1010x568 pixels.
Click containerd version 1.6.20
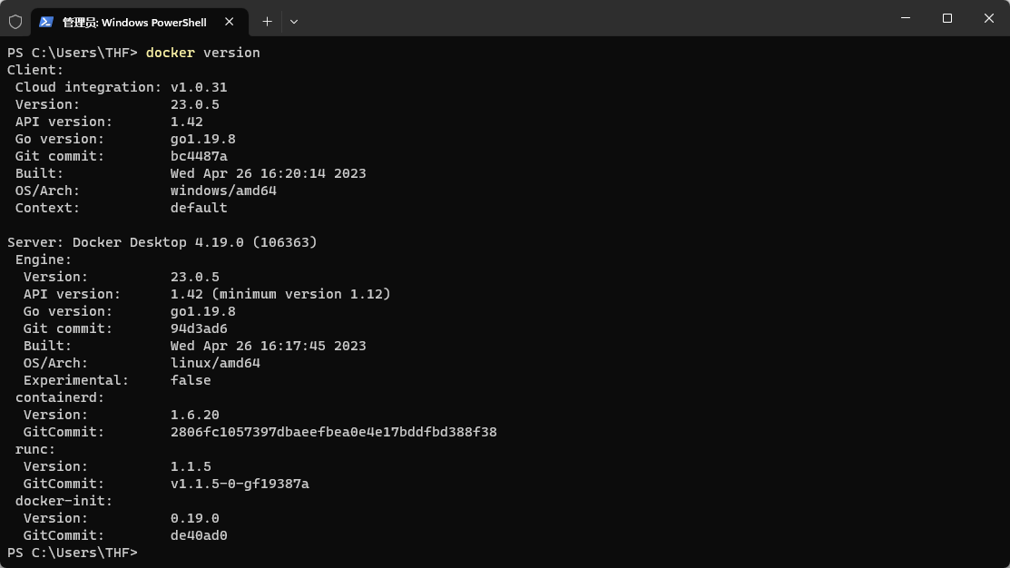tap(194, 415)
